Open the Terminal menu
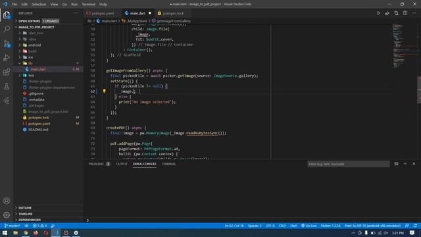The image size is (421, 237). 88,5
